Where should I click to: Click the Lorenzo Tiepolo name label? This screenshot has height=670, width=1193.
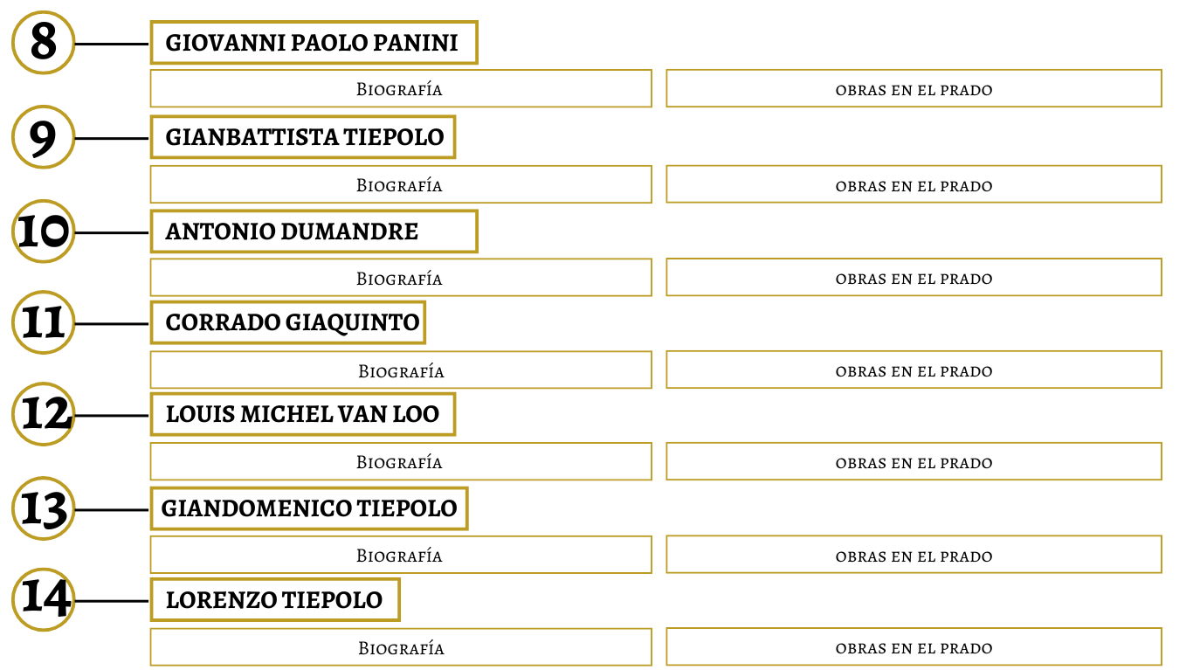[274, 600]
